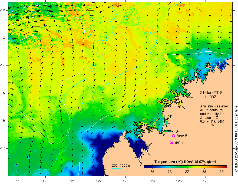Click the '21-Jun 11Z' caption line
This screenshot has width=238, height=184.
pos(210,118)
